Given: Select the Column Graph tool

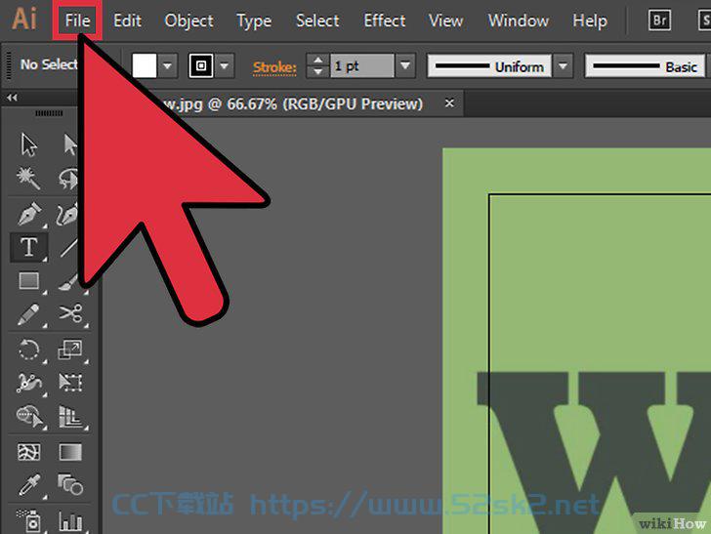Looking at the screenshot, I should click(70, 521).
